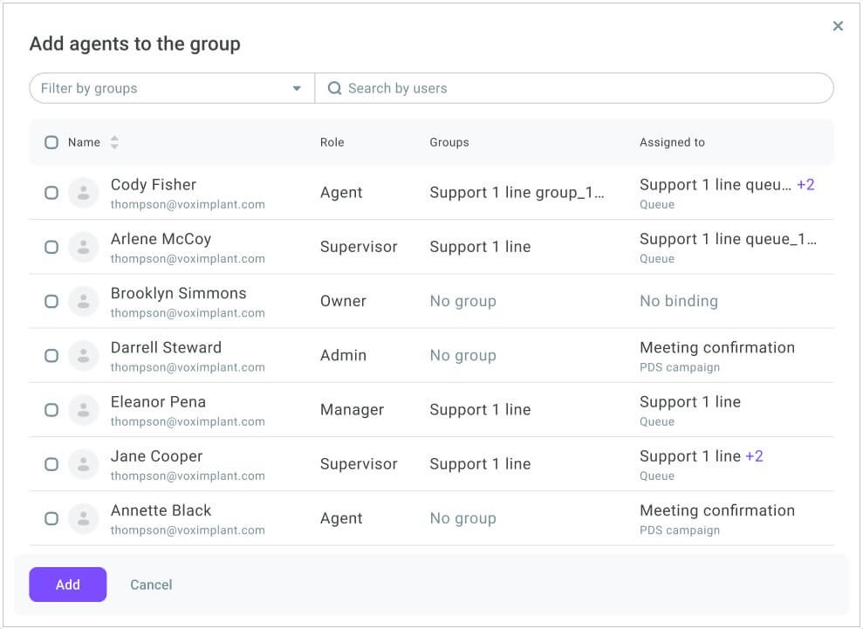Click the Role column header
863x629 pixels.
click(332, 142)
